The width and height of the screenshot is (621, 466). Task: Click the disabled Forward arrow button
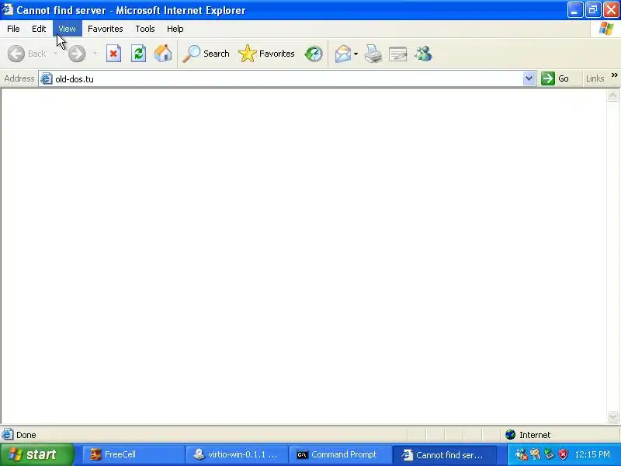coord(77,54)
